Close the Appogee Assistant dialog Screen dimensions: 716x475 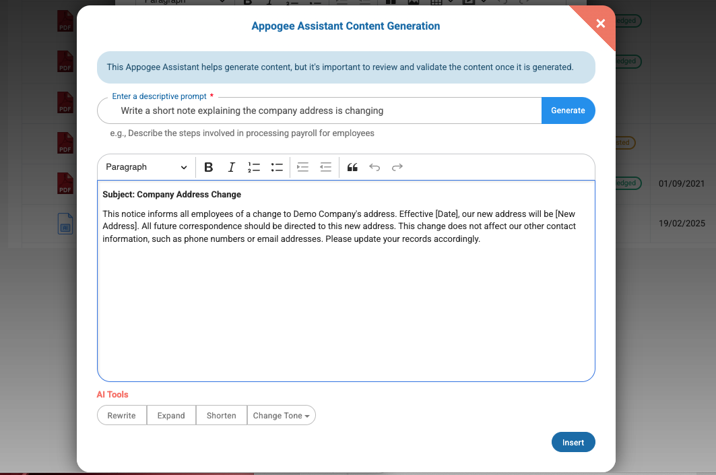pos(600,23)
